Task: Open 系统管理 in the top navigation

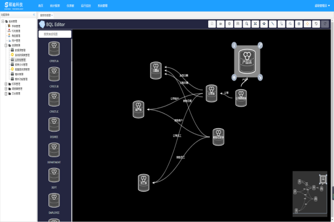Action: (102, 6)
